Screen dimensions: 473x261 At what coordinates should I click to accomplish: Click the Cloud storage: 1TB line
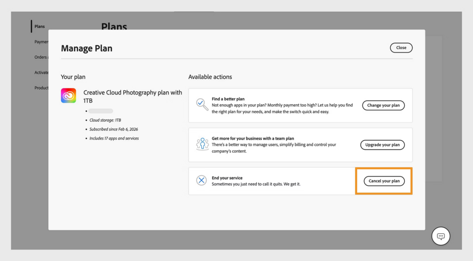point(105,120)
